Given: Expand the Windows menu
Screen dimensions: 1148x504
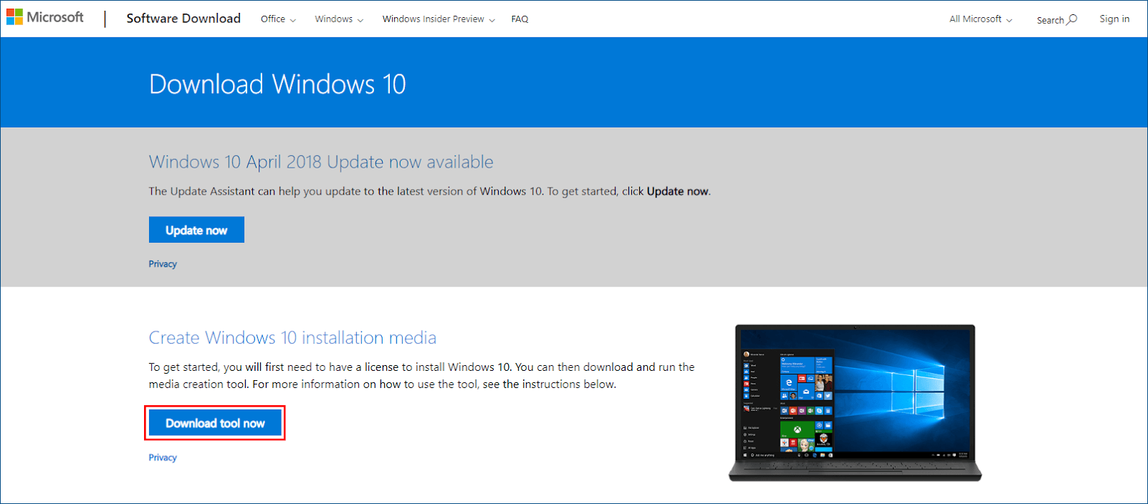Looking at the screenshot, I should pos(339,19).
